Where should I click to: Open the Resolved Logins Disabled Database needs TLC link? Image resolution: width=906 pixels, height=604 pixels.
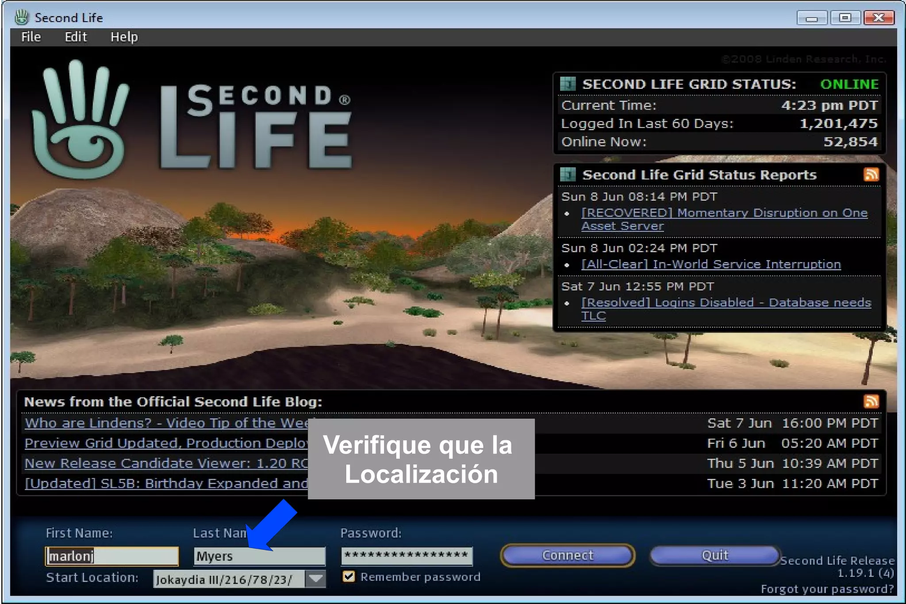726,309
